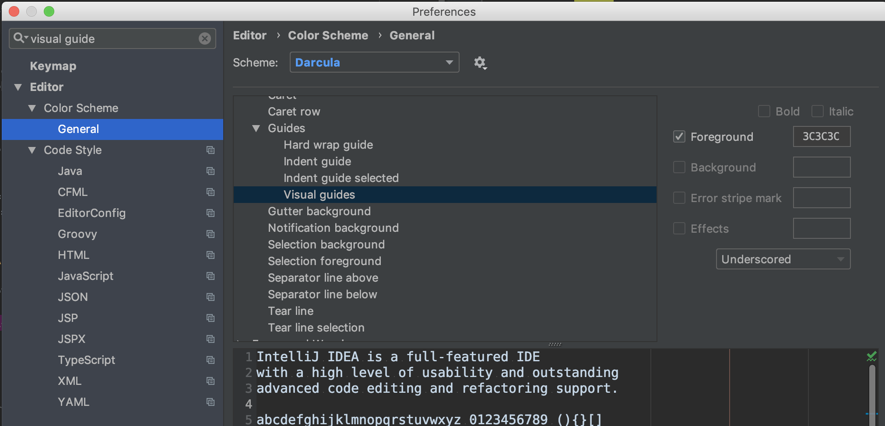Select Keymap in the settings sidebar
This screenshot has width=885, height=426.
pyautogui.click(x=53, y=66)
